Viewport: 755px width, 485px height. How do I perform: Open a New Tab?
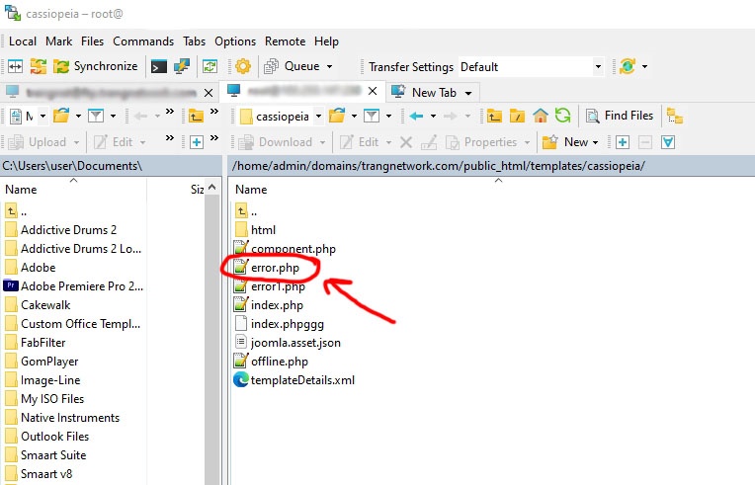[424, 92]
